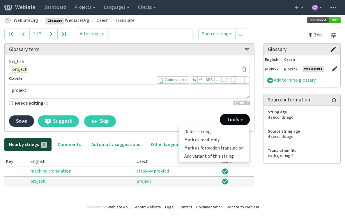Insert the high double quote “
This screenshot has width=345, height=218.
(x=229, y=80)
